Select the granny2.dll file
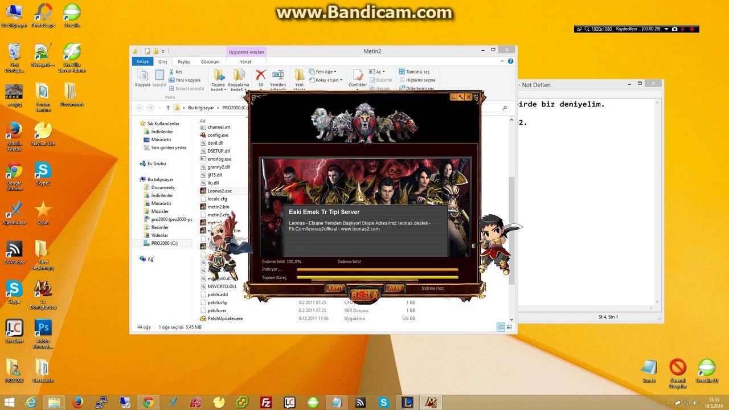This screenshot has width=729, height=410. (x=215, y=167)
